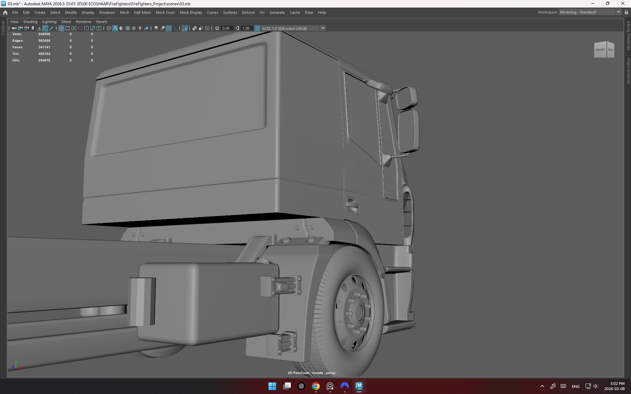Click the film gate icon
The width and height of the screenshot is (631, 394).
coord(68,28)
